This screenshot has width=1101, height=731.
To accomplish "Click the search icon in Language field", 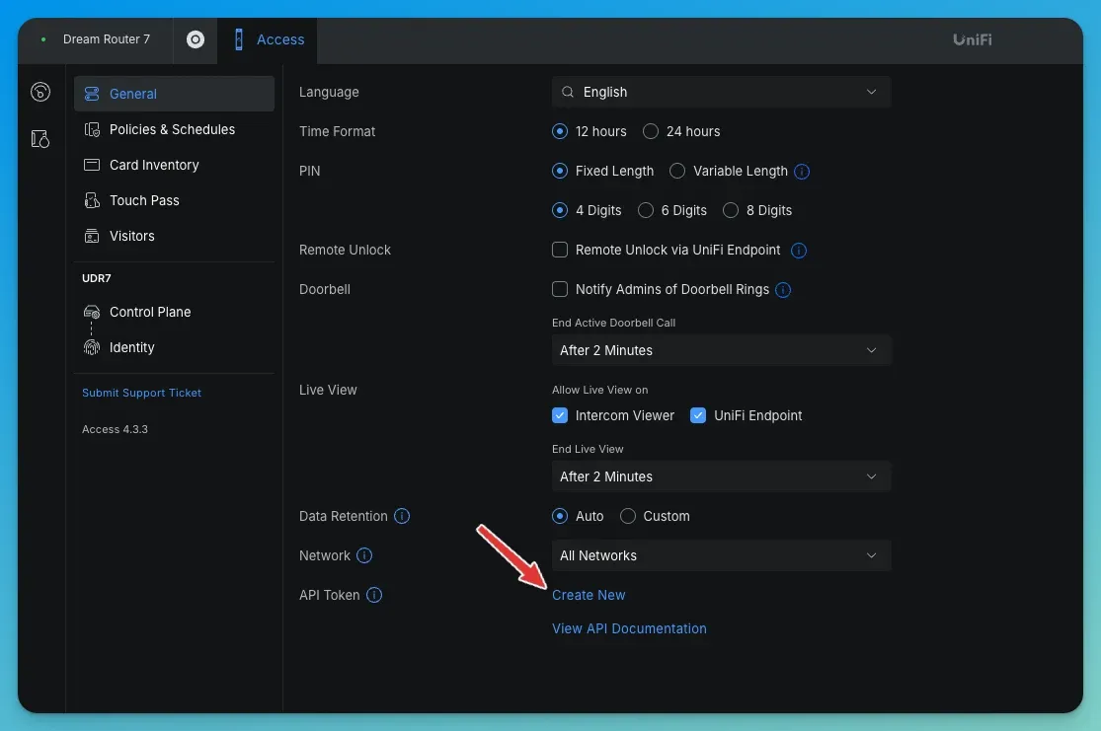I will [568, 92].
